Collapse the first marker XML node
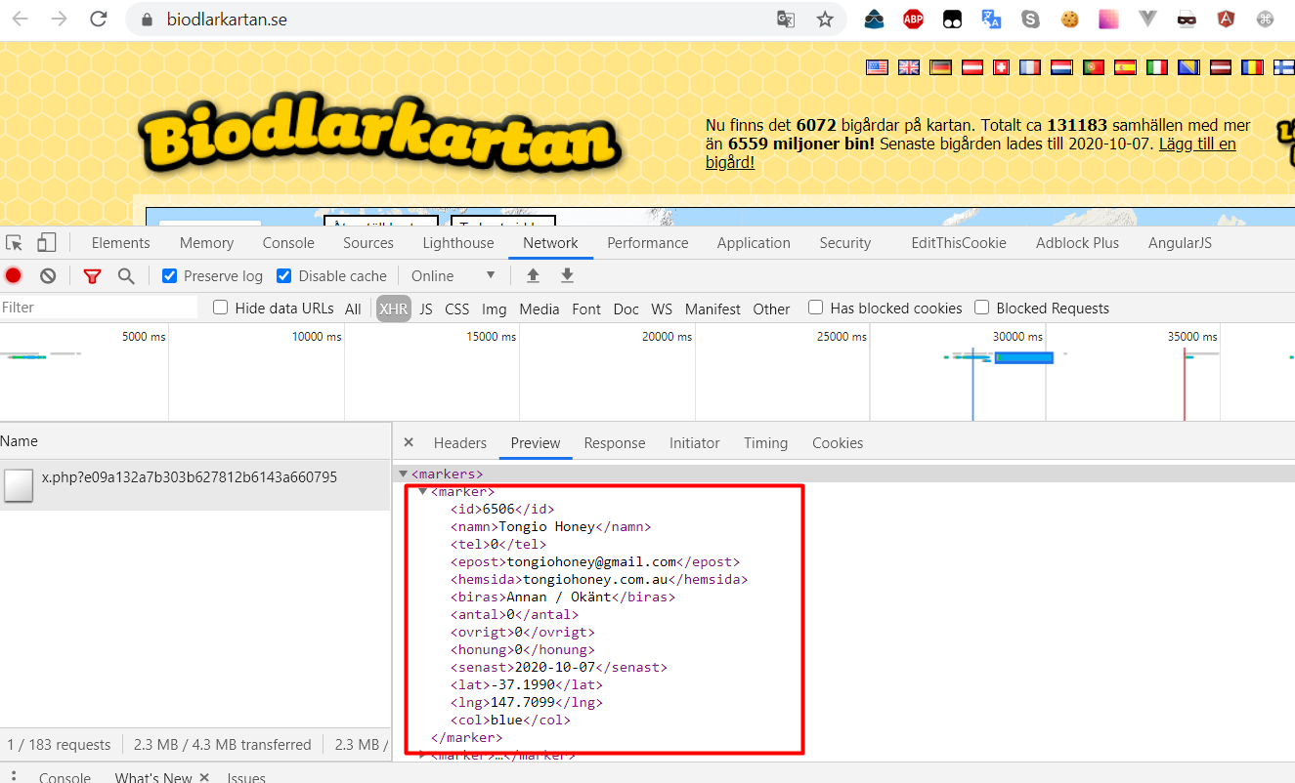Viewport: 1295px width, 783px height. (422, 491)
